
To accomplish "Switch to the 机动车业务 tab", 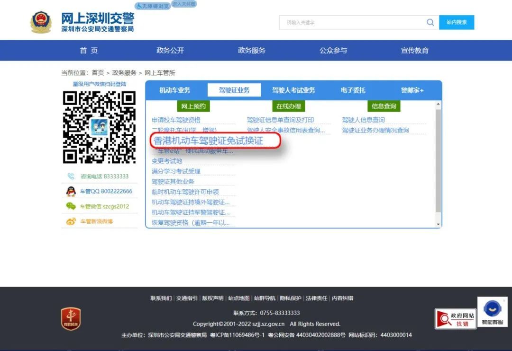I will click(x=174, y=90).
